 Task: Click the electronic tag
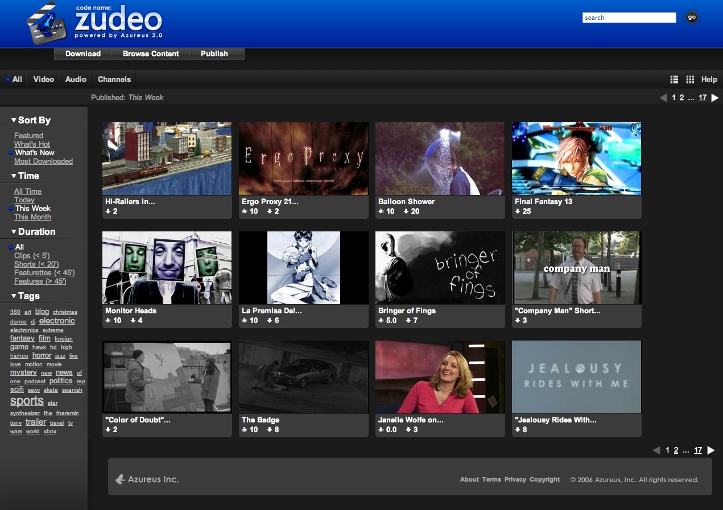coord(57,321)
